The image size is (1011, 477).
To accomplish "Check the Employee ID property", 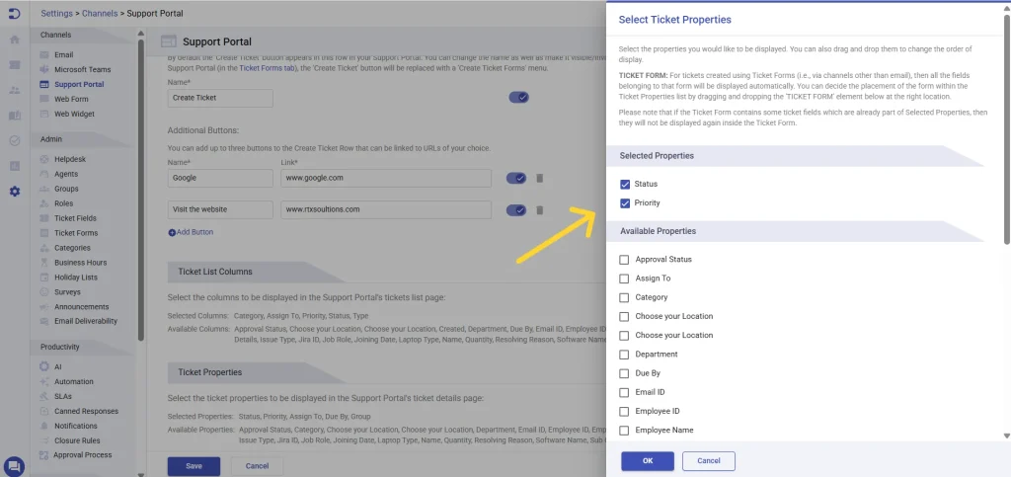I will (x=624, y=411).
